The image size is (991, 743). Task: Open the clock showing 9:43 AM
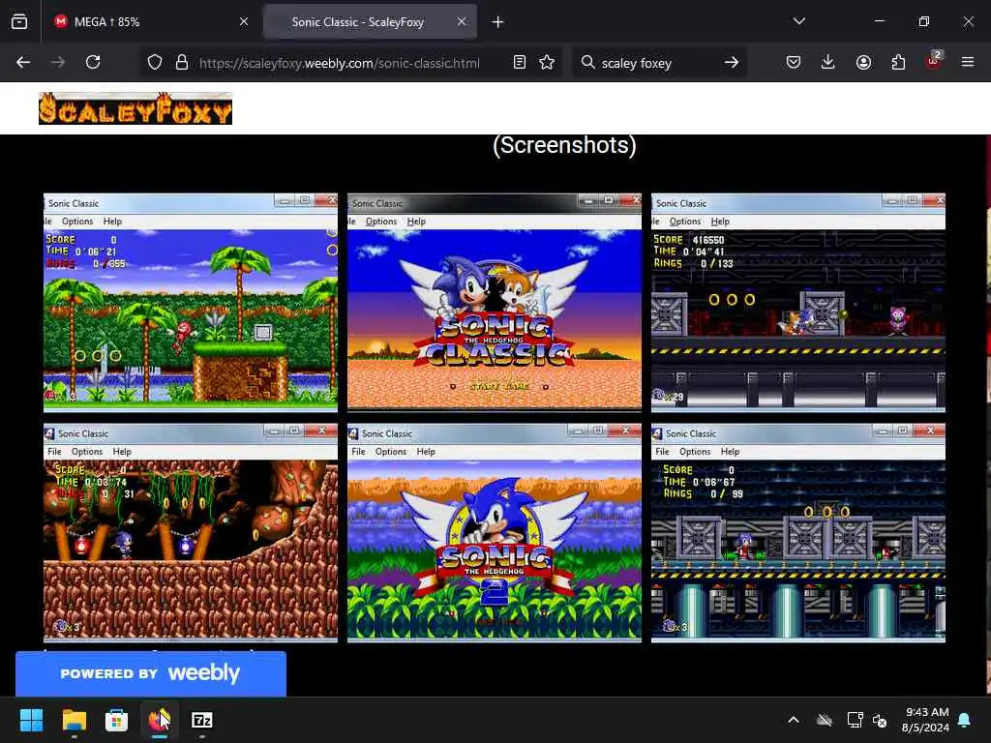(926, 720)
